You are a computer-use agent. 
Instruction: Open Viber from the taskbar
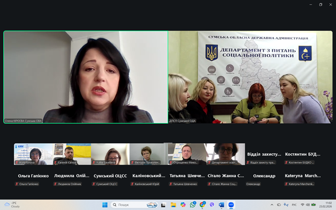pos(212,205)
